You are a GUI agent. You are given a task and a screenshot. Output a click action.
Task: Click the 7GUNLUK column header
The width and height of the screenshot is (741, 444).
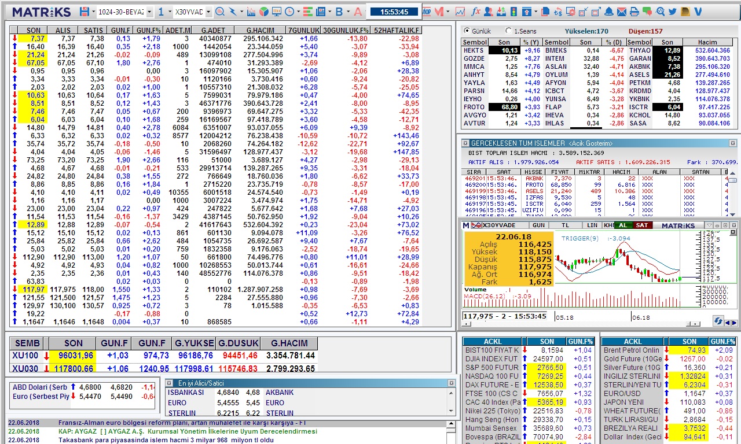(304, 31)
